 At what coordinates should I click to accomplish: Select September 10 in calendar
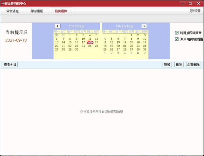[83, 39]
